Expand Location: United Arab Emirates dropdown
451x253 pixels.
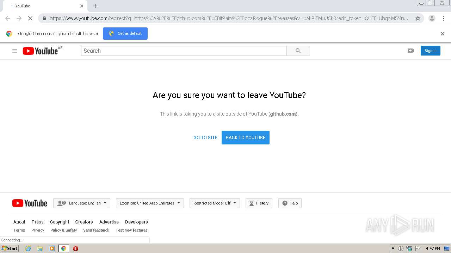pos(150,203)
